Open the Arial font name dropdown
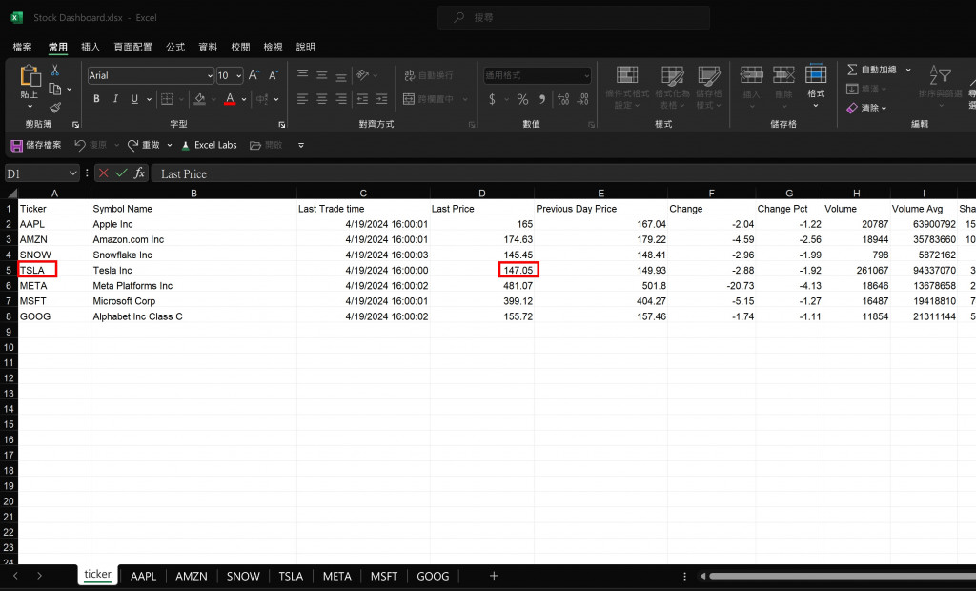 (210, 76)
